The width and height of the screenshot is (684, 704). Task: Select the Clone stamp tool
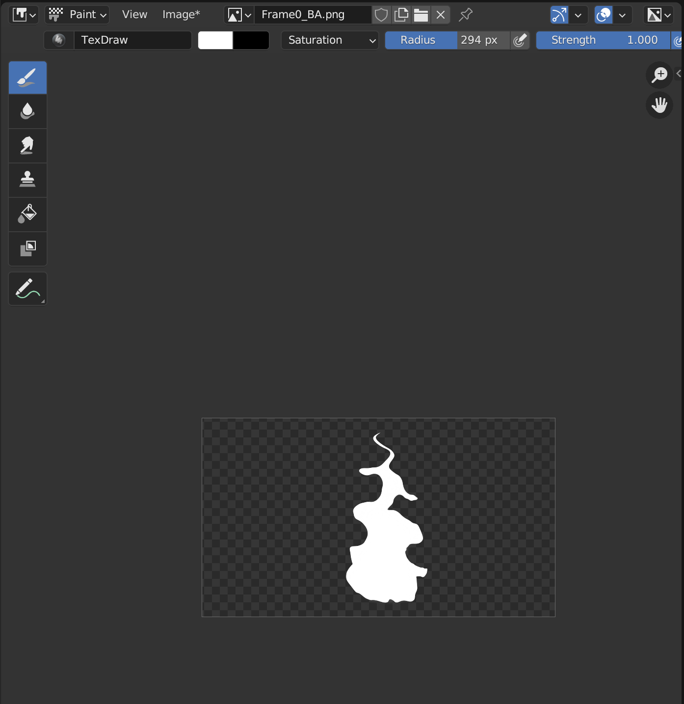tap(27, 180)
